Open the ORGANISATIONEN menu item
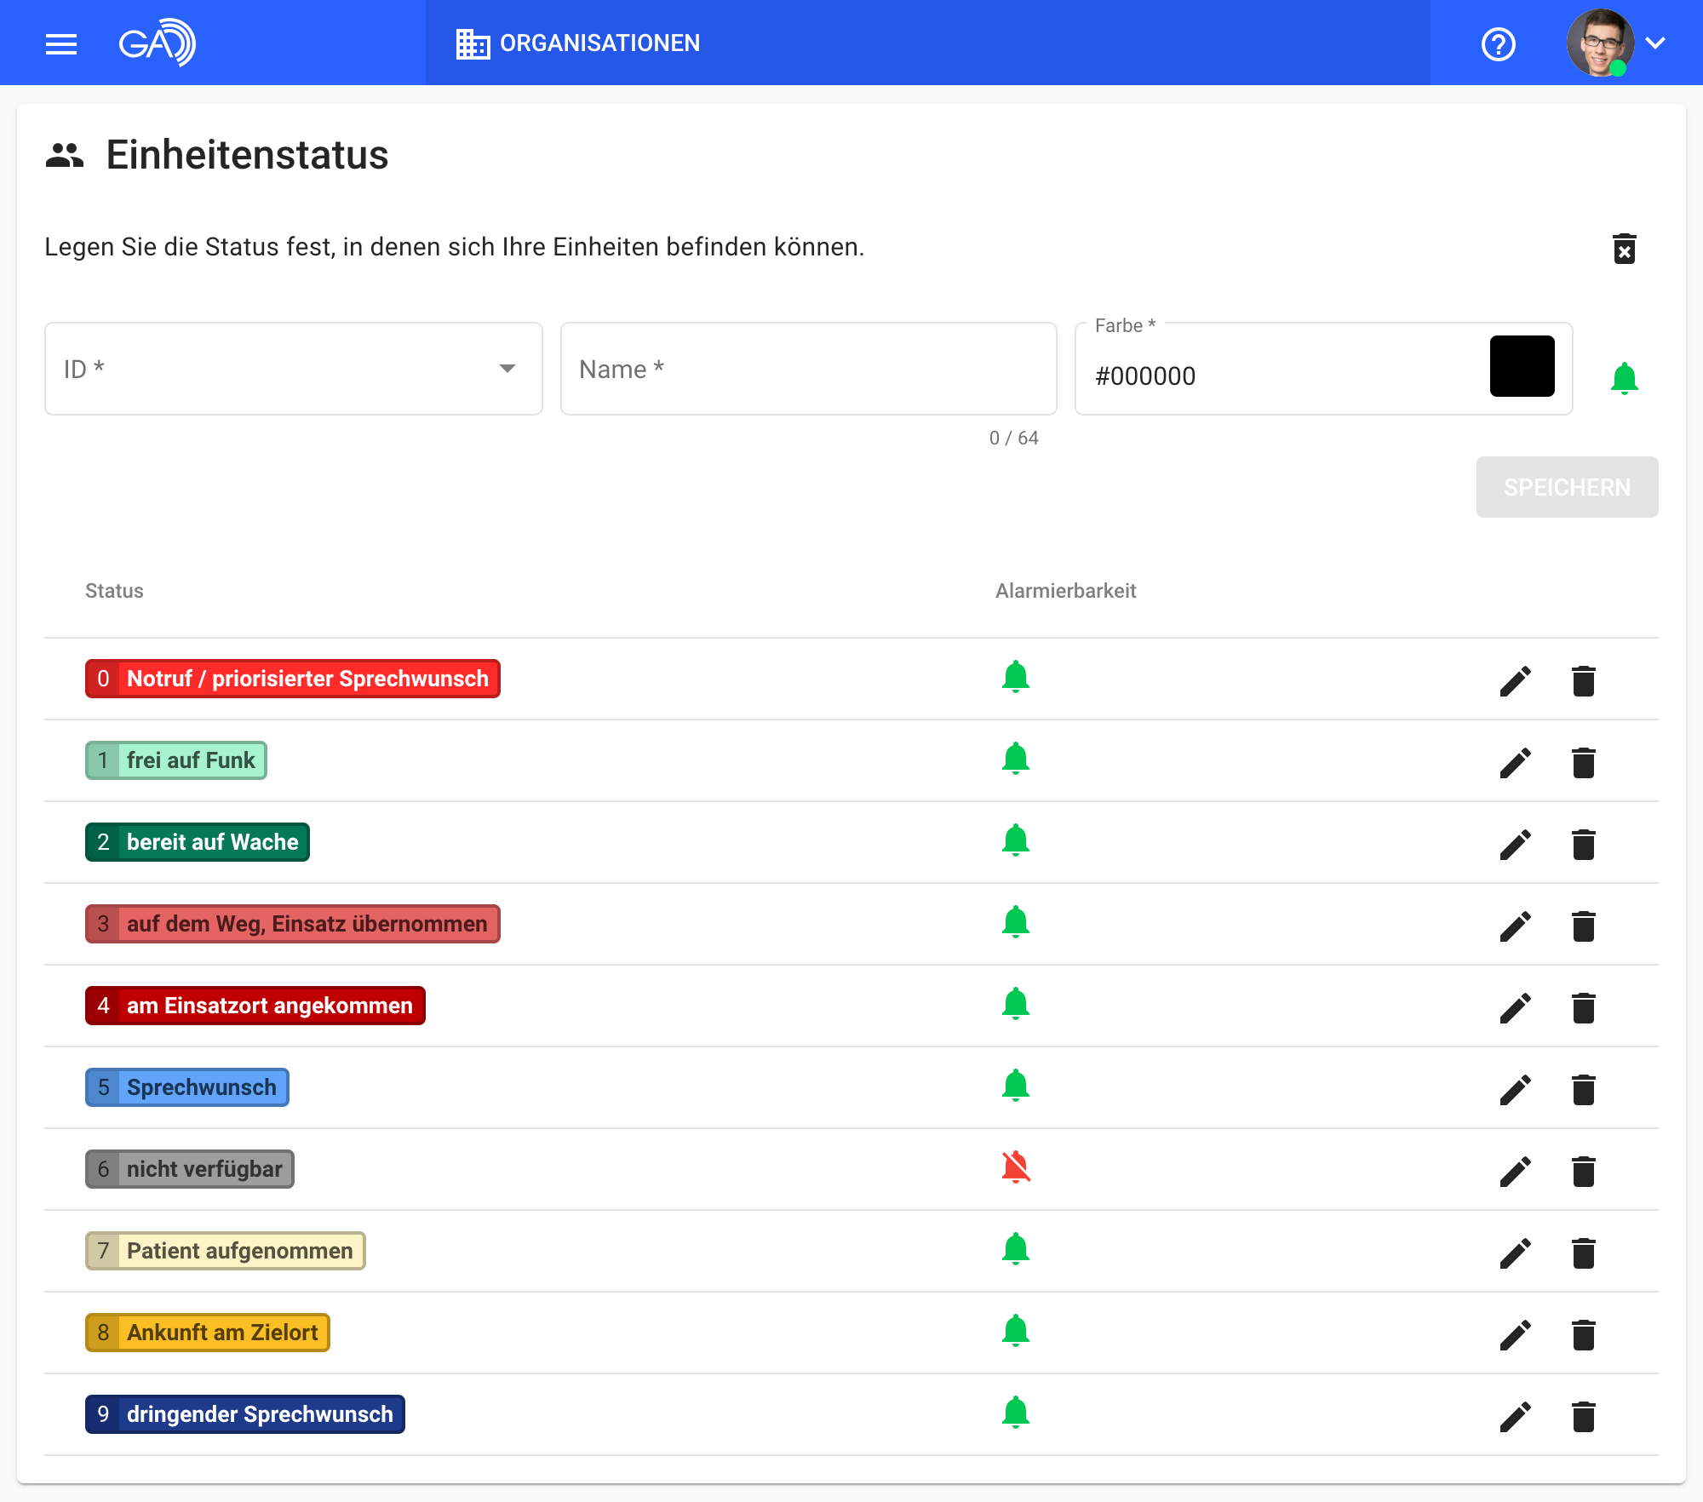The width and height of the screenshot is (1703, 1502). (579, 43)
